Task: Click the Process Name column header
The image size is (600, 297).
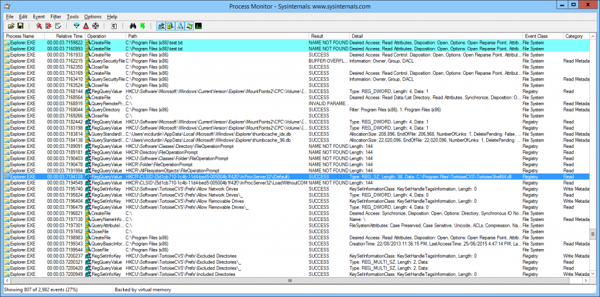Action: click(24, 36)
